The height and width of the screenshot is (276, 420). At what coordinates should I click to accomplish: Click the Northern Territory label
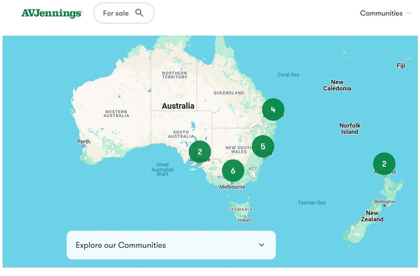coord(174,75)
